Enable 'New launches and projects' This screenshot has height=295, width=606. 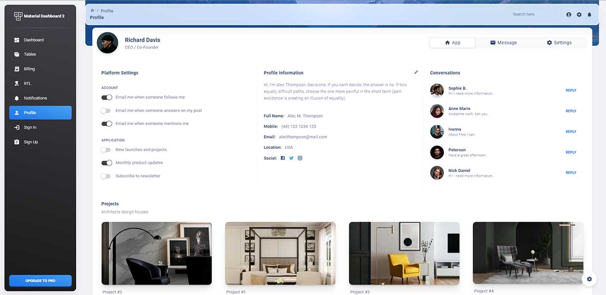coord(107,150)
